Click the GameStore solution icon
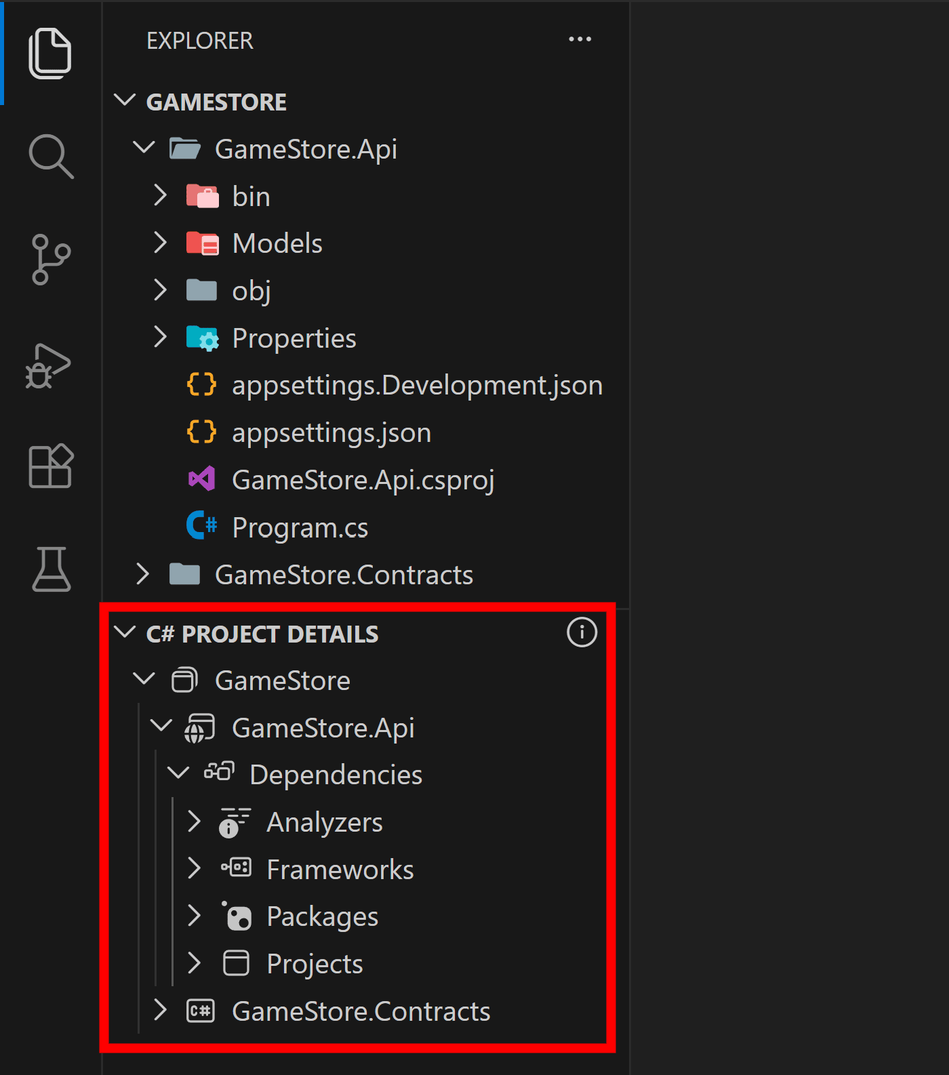Viewport: 949px width, 1075px height. pos(184,680)
